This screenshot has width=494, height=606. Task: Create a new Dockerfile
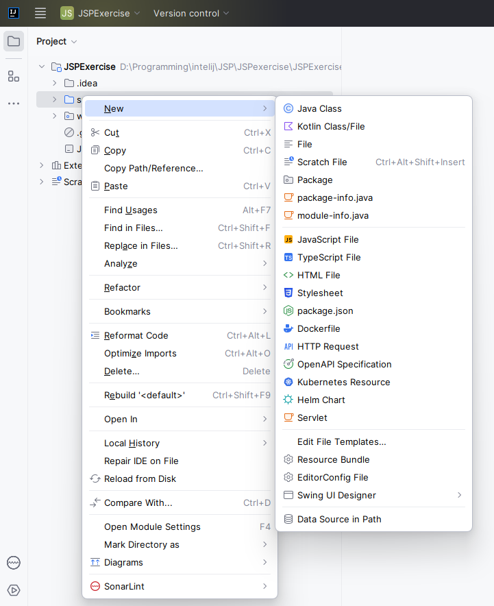click(373, 328)
